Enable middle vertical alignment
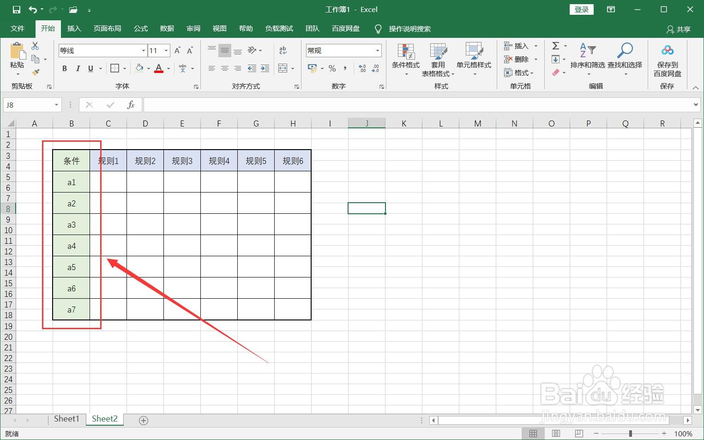This screenshot has width=704, height=440. [x=225, y=50]
